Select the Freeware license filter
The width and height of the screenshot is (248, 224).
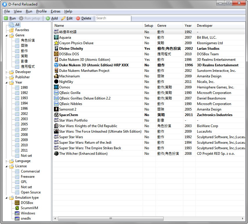coord(28,176)
